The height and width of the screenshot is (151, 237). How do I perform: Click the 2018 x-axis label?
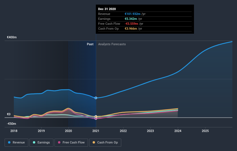click(x=14, y=131)
